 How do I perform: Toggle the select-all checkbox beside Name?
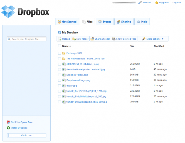pos(60,46)
